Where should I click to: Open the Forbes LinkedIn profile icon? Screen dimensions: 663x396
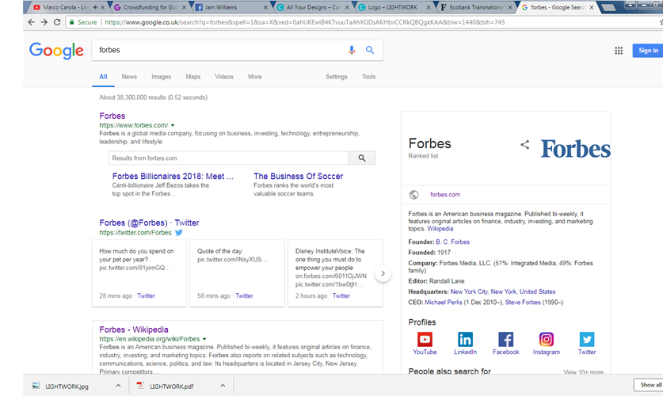point(465,339)
